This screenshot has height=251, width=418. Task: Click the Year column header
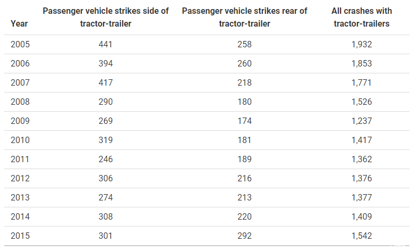(x=19, y=23)
